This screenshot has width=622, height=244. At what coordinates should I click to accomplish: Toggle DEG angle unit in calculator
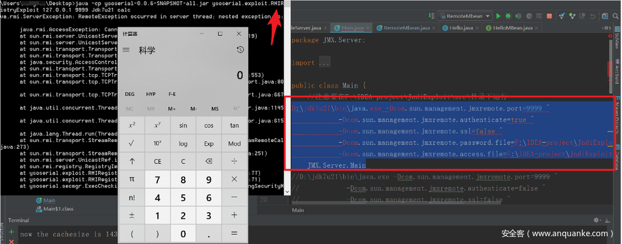[x=130, y=94]
